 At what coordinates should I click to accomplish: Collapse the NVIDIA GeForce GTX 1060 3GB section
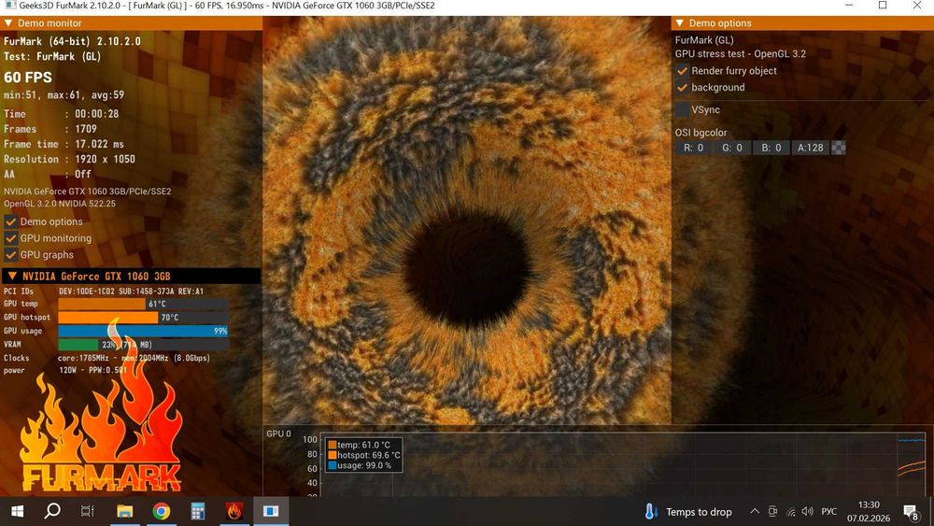point(12,277)
